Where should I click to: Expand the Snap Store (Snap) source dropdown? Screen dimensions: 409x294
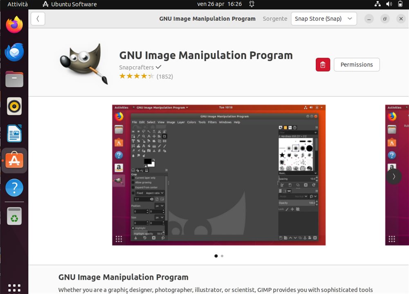pyautogui.click(x=324, y=19)
